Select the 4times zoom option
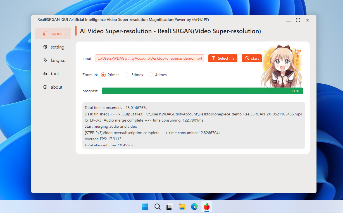 coord(158,75)
